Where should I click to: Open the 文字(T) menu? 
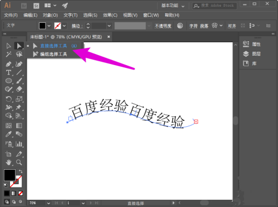[71, 15]
